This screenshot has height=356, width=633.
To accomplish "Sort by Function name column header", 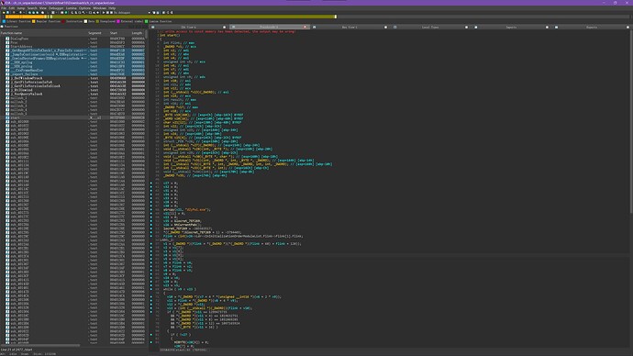I will [x=44, y=33].
